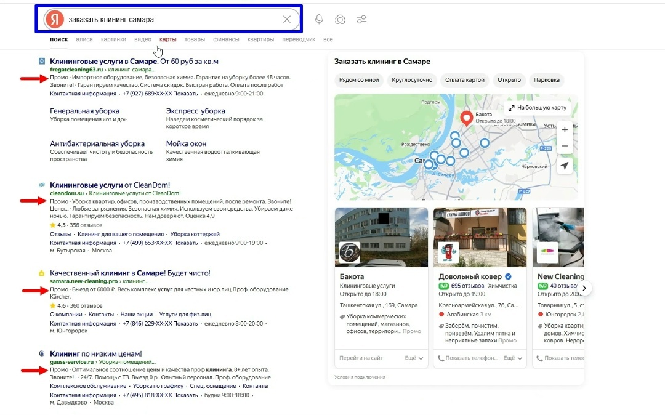Switch to the видео tab
This screenshot has height=415, width=665.
click(142, 39)
